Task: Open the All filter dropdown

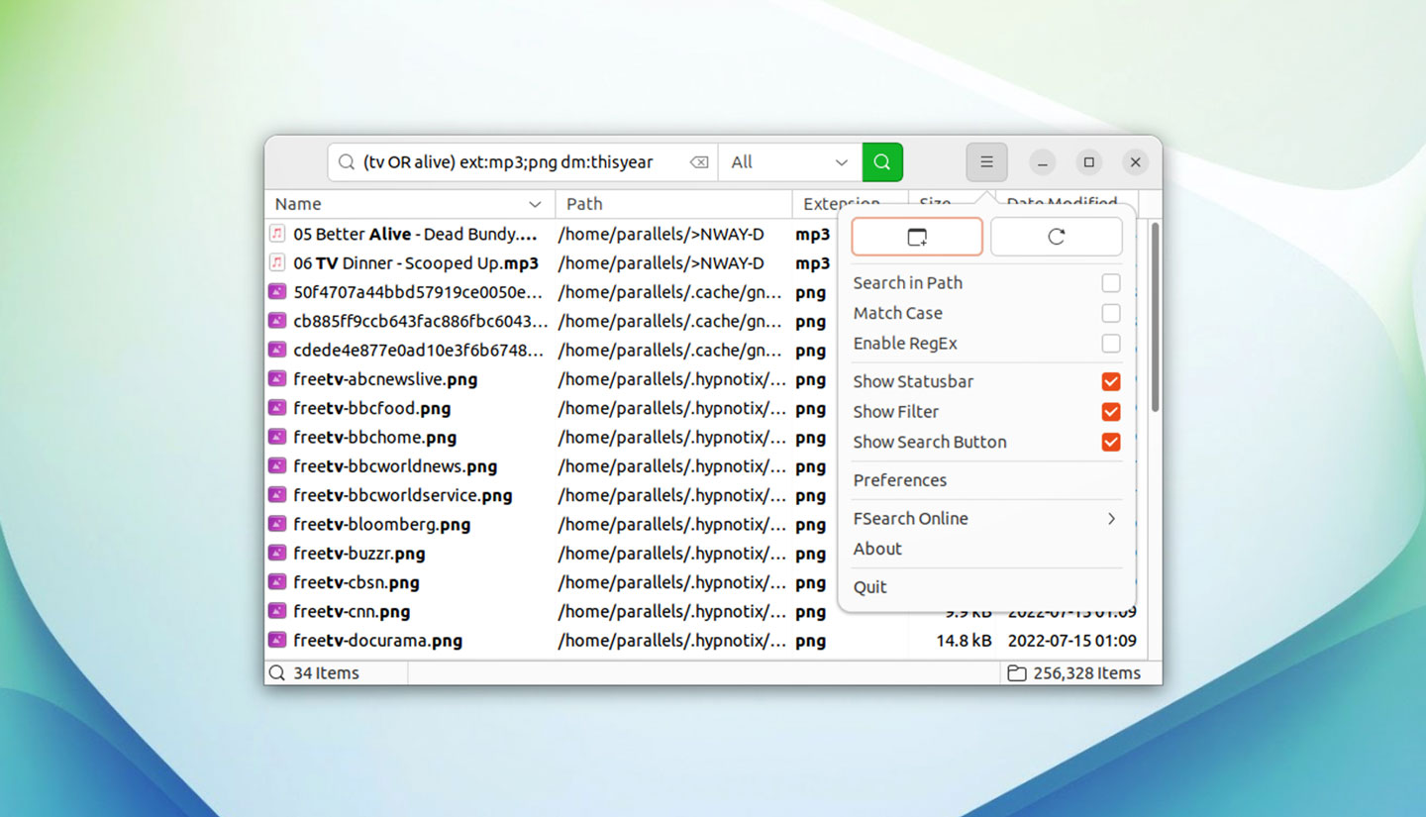Action: click(789, 162)
